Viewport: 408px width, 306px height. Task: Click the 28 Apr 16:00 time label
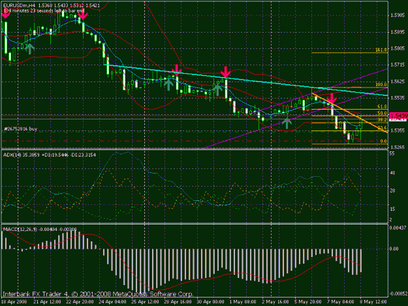(178, 302)
